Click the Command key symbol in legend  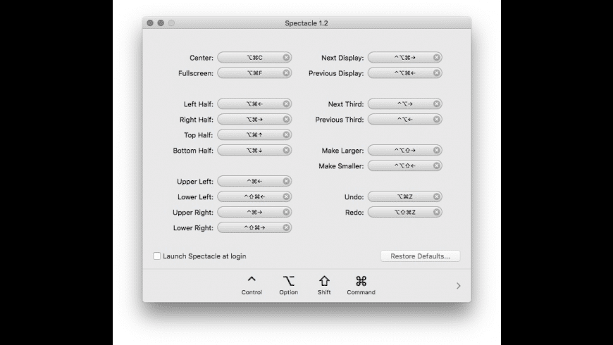tap(361, 281)
